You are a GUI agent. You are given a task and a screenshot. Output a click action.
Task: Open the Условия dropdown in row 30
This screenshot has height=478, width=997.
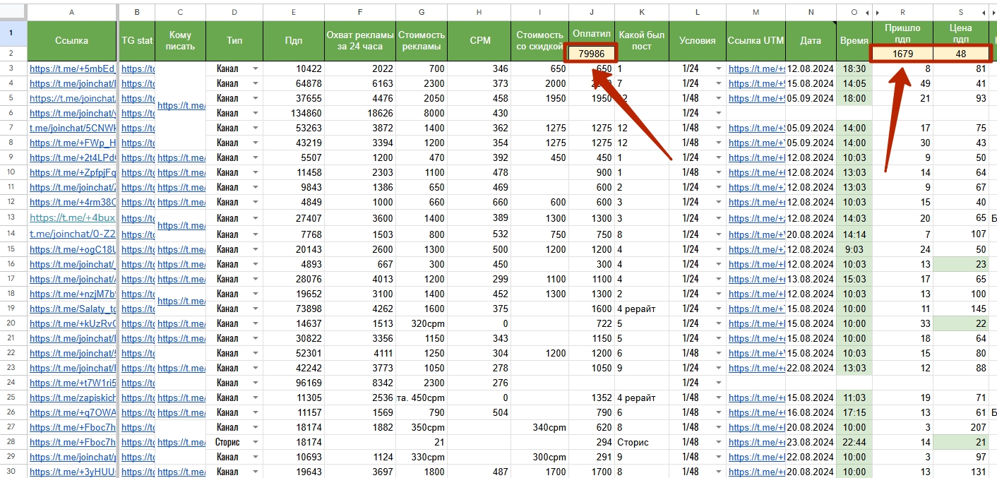tap(719, 472)
